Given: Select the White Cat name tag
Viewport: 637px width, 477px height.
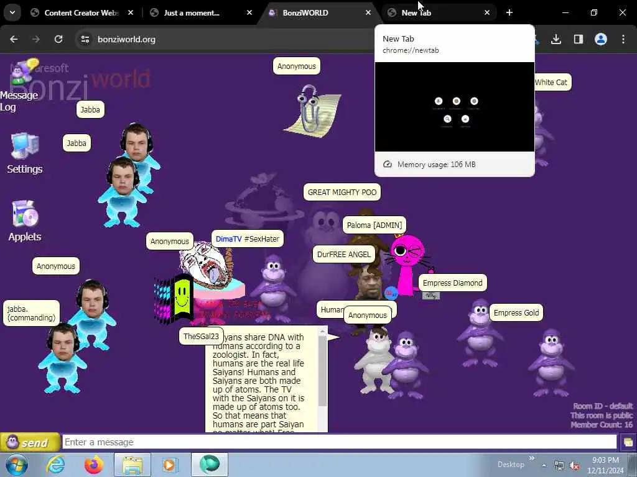Looking at the screenshot, I should (x=552, y=83).
